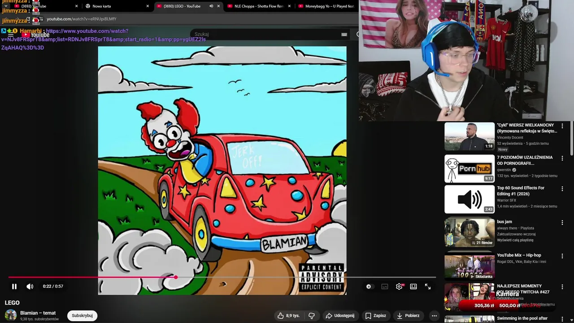This screenshot has width=574, height=323.
Task: Click the Pobierz download button
Action: pos(408,315)
